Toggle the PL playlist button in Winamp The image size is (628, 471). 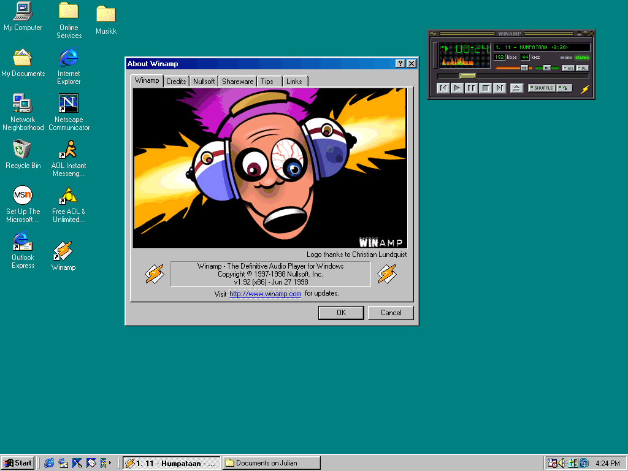(583, 68)
